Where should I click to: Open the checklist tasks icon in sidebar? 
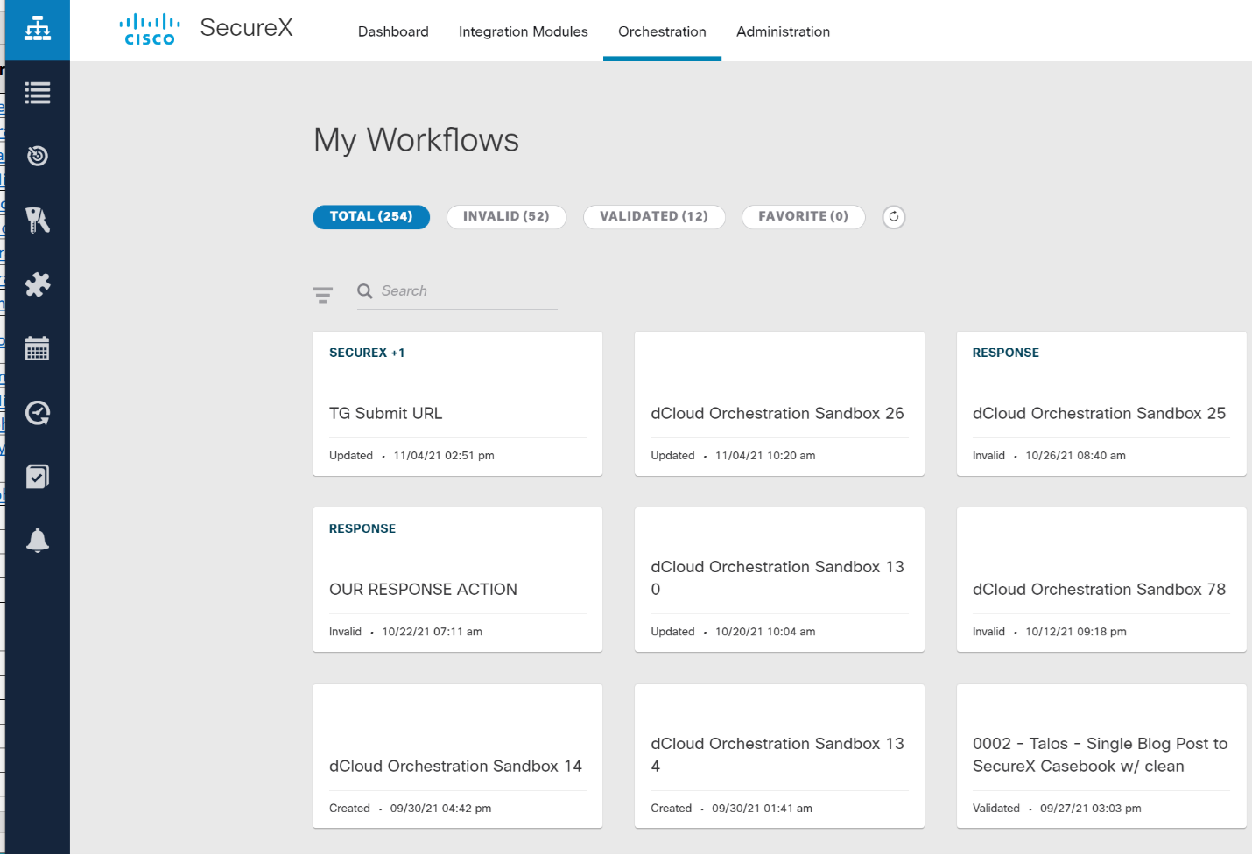click(38, 477)
